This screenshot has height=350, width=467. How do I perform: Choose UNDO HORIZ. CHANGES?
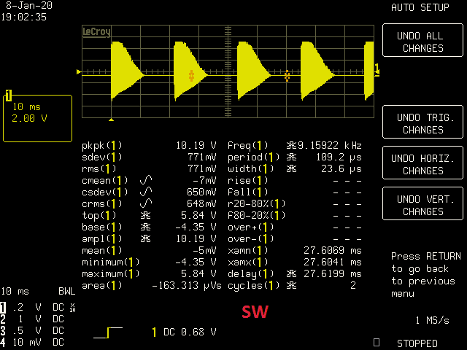[422, 163]
